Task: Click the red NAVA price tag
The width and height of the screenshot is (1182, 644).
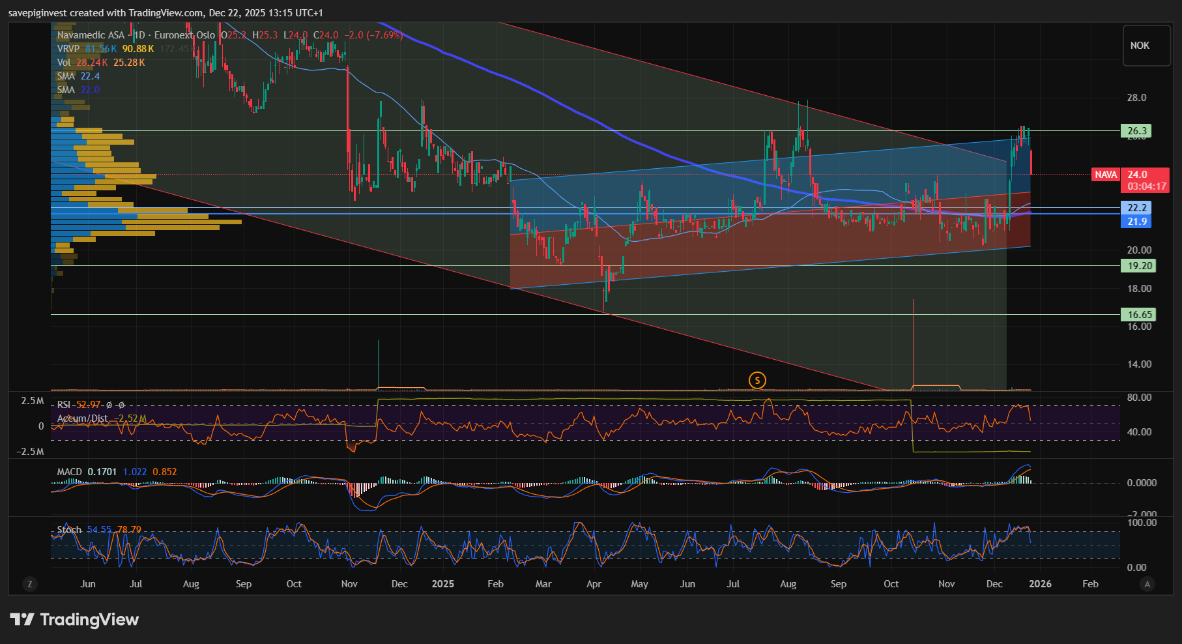Action: [x=1105, y=175]
